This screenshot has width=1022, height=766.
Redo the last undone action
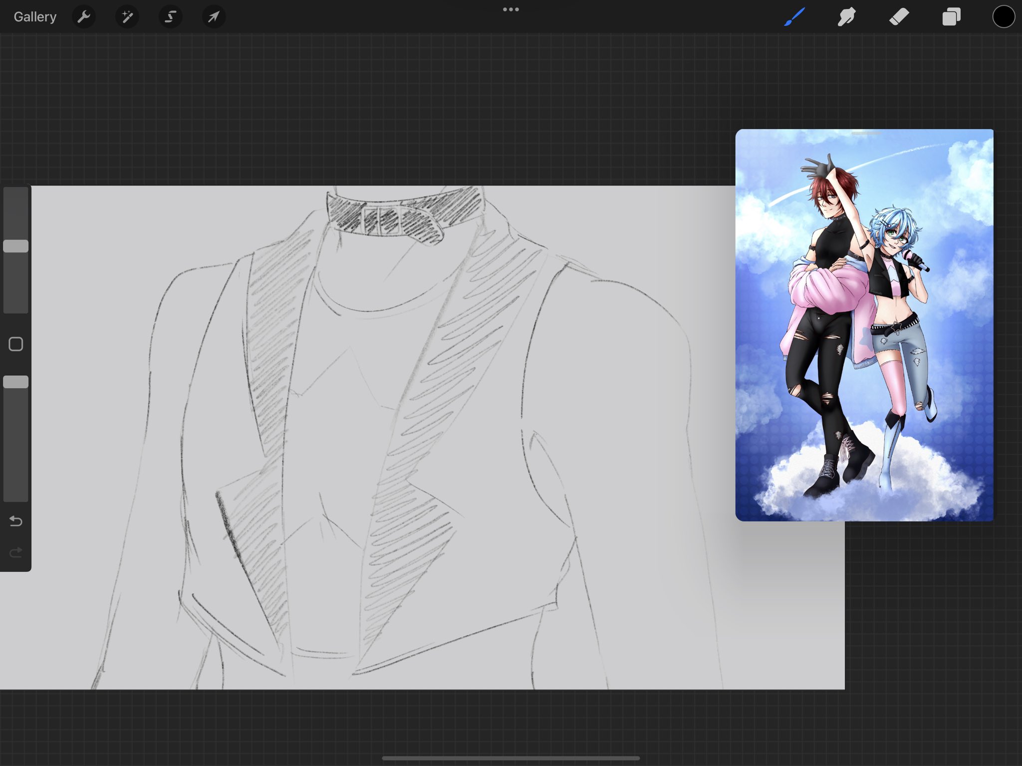[16, 552]
